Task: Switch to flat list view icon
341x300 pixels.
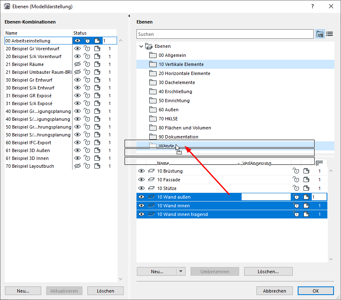Action: 329,34
